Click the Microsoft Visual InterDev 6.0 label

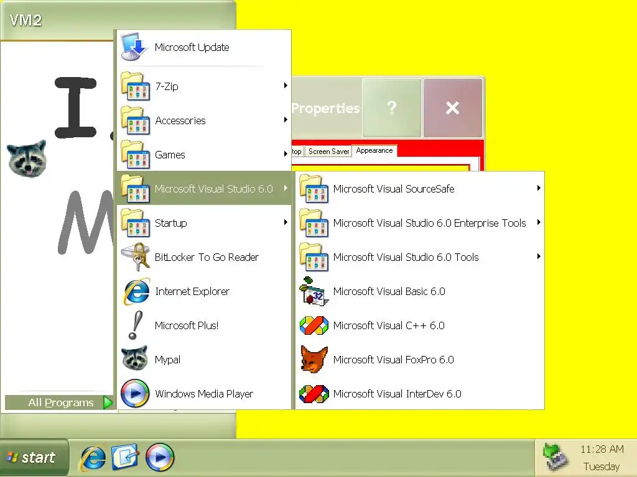(397, 394)
